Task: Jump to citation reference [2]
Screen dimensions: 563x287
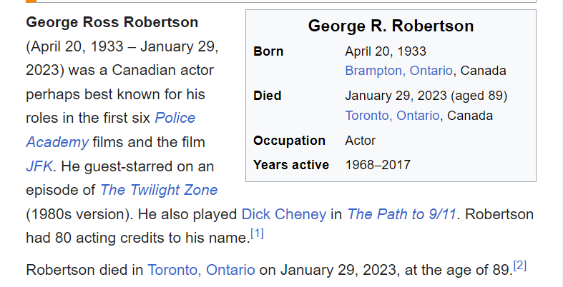Action: 520,266
